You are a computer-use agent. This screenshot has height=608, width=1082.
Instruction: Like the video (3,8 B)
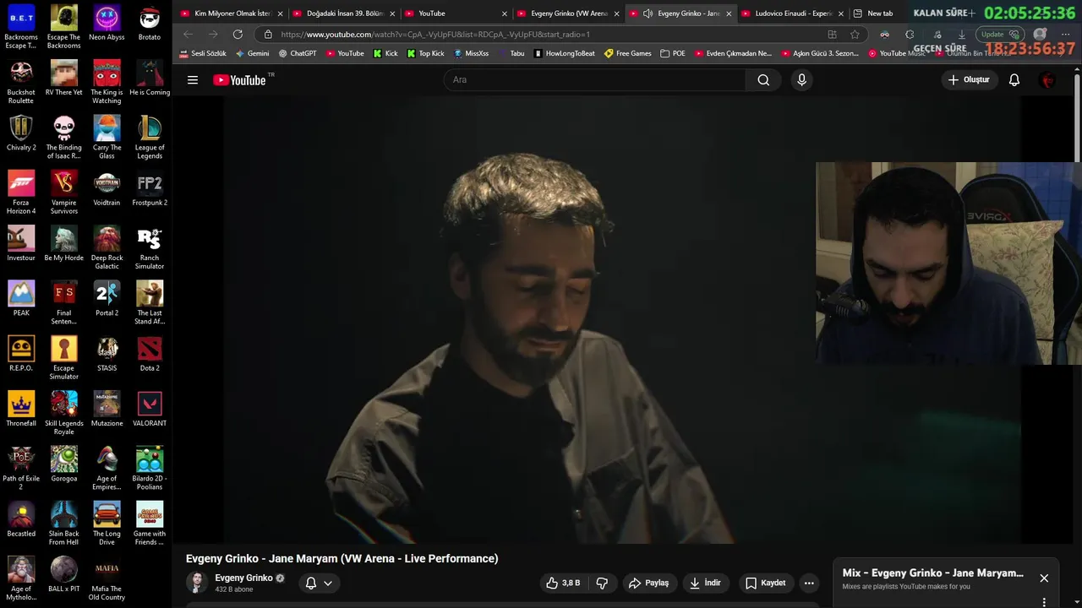pyautogui.click(x=563, y=583)
